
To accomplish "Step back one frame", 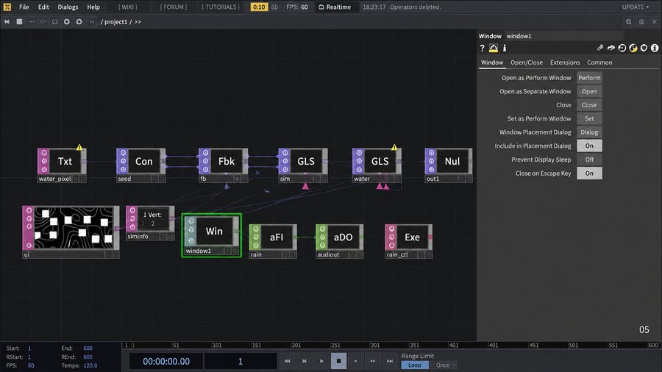I will (304, 361).
